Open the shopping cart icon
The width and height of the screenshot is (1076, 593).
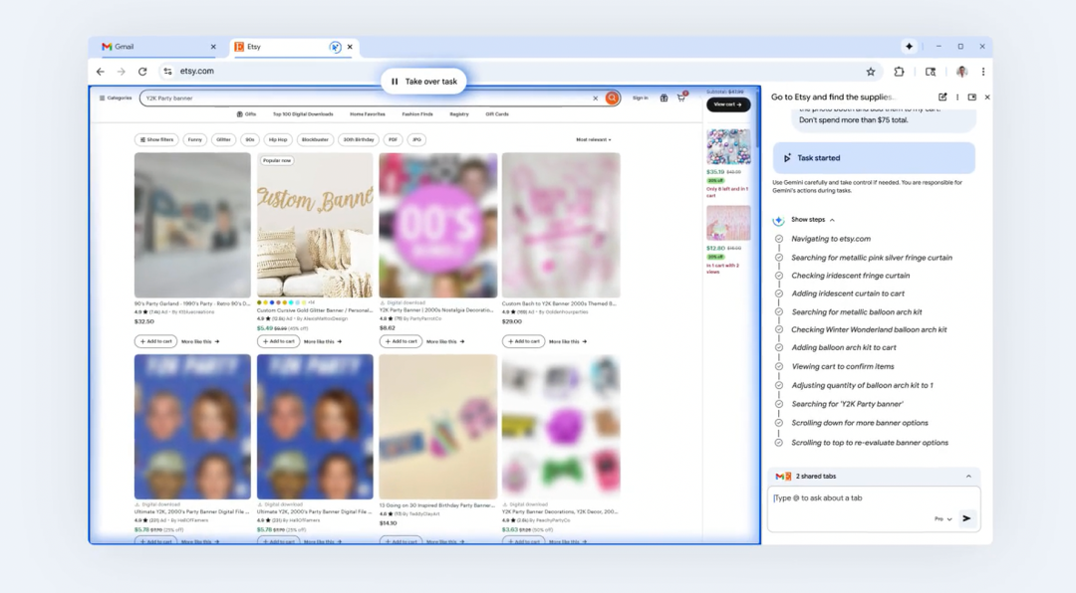click(680, 97)
